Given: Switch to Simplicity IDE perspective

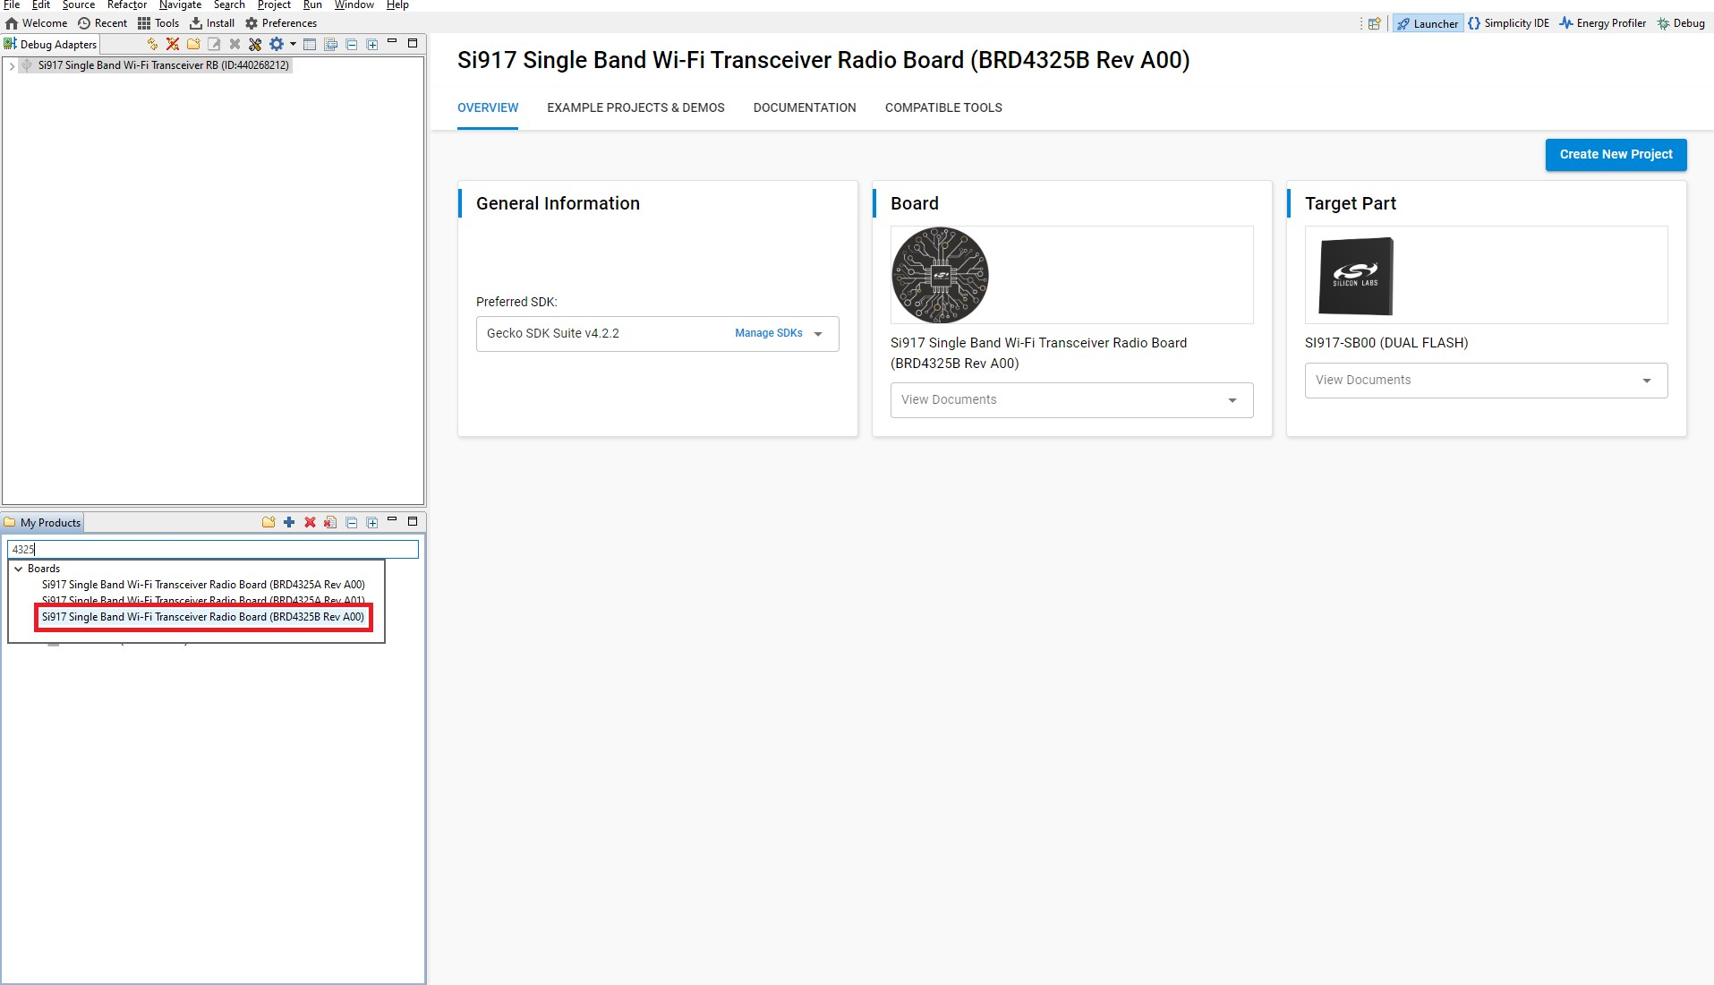Looking at the screenshot, I should (x=1508, y=23).
